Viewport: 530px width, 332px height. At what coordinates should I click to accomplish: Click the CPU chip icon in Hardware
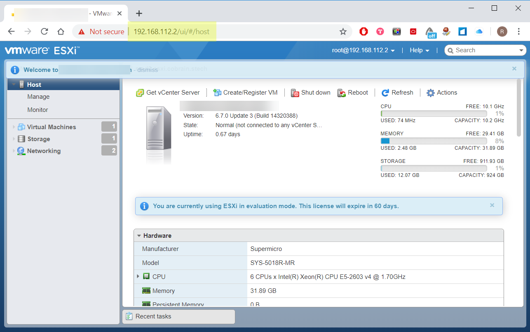pos(146,276)
